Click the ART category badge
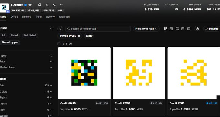Image resolution: width=220 pixels, height=117 pixels. 60,11
